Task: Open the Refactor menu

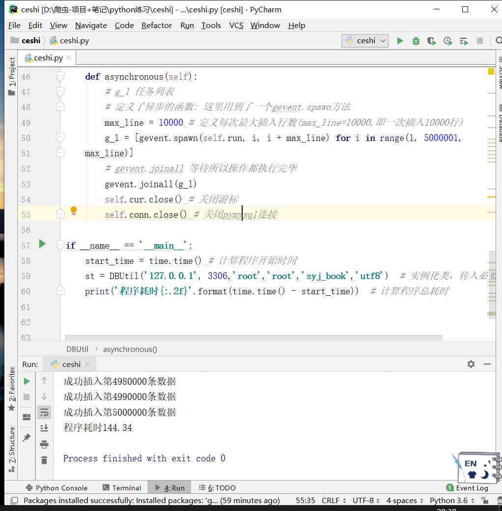Action: [156, 26]
